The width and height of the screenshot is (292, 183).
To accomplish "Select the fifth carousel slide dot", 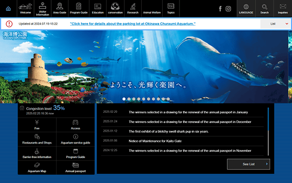I will click(x=144, y=99).
